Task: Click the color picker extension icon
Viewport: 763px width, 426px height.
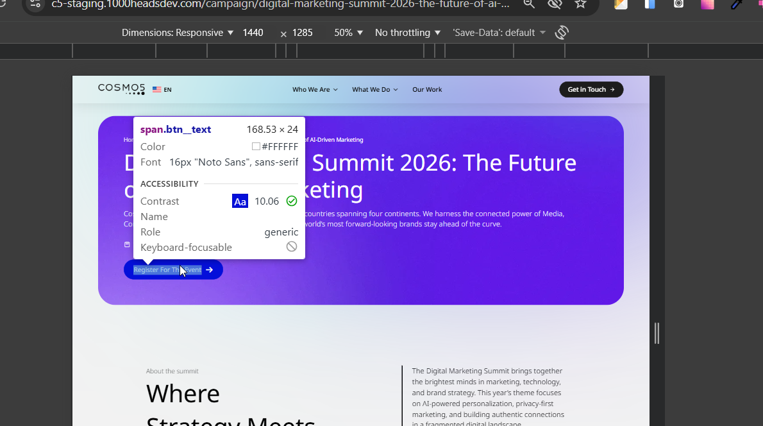Action: pyautogui.click(x=737, y=4)
